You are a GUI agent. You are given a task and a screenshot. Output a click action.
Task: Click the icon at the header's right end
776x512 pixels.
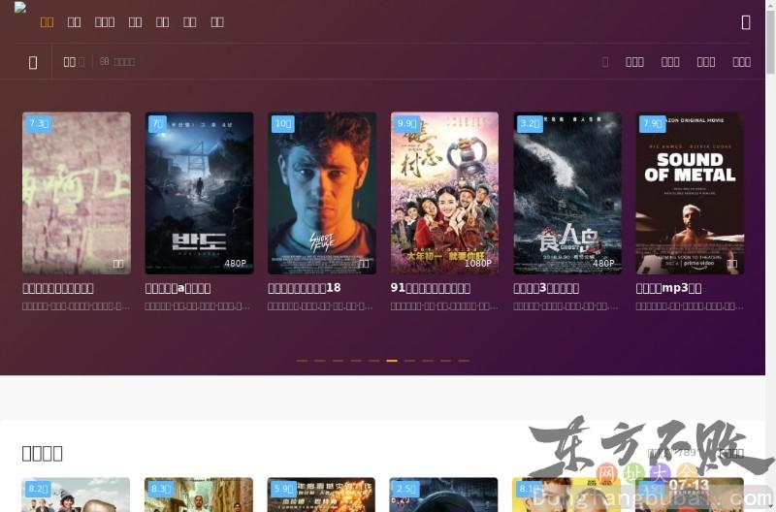pos(746,21)
